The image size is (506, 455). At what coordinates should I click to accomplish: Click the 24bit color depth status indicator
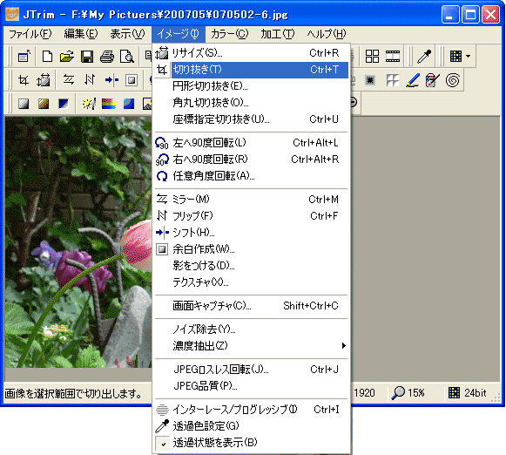468,392
